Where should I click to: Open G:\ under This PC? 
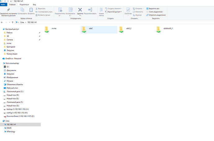tap(8, 67)
